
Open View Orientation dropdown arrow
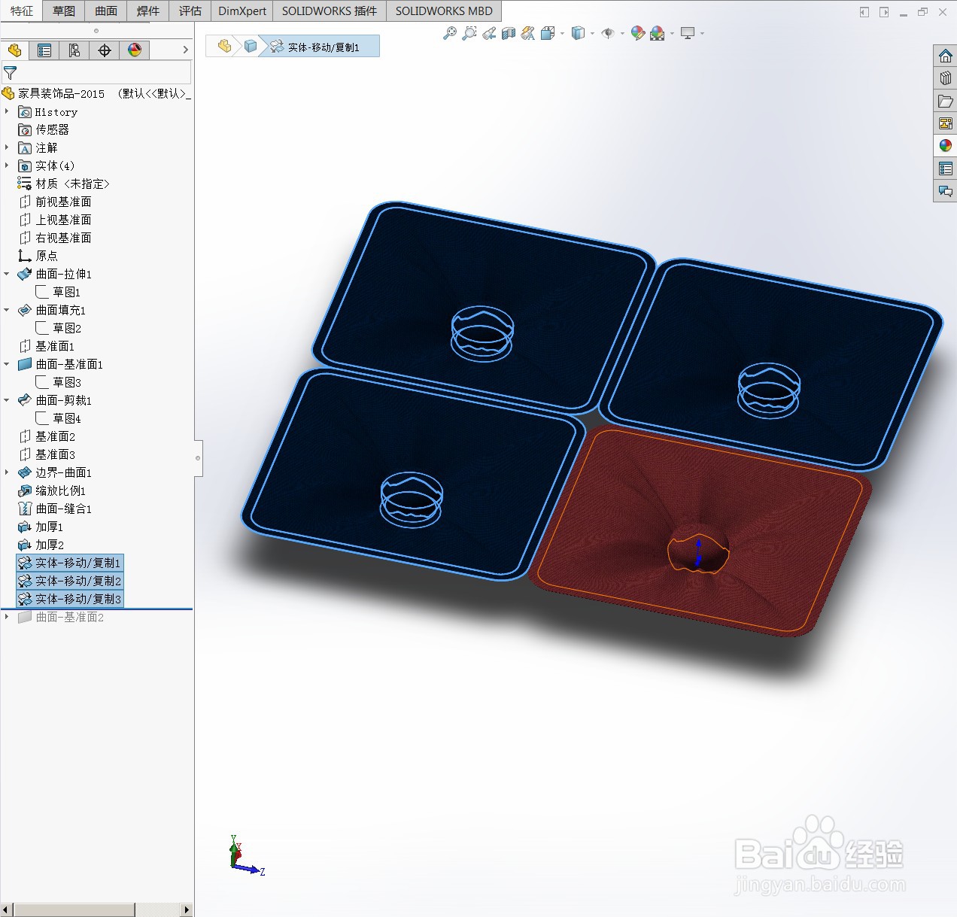(x=562, y=33)
